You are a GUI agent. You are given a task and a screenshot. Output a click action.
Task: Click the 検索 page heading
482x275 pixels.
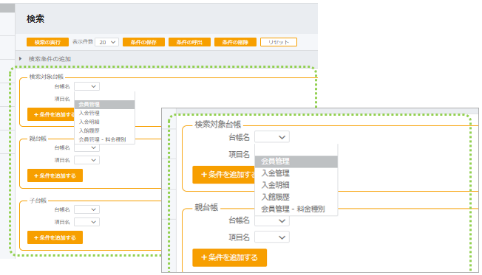click(x=35, y=19)
